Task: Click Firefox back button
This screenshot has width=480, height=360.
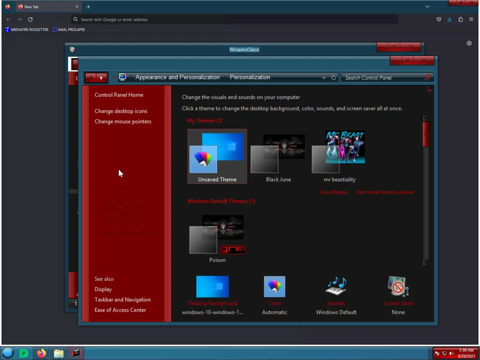Action: click(x=9, y=19)
